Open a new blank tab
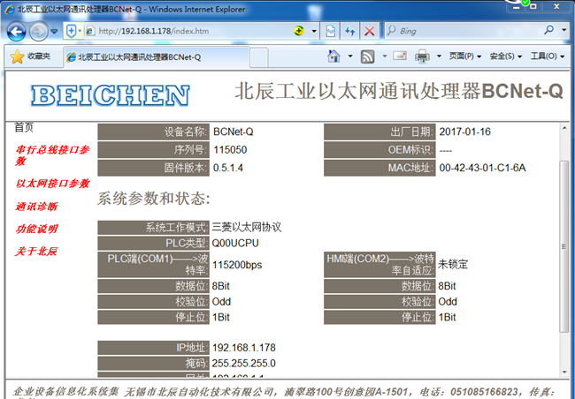 [x=259, y=57]
